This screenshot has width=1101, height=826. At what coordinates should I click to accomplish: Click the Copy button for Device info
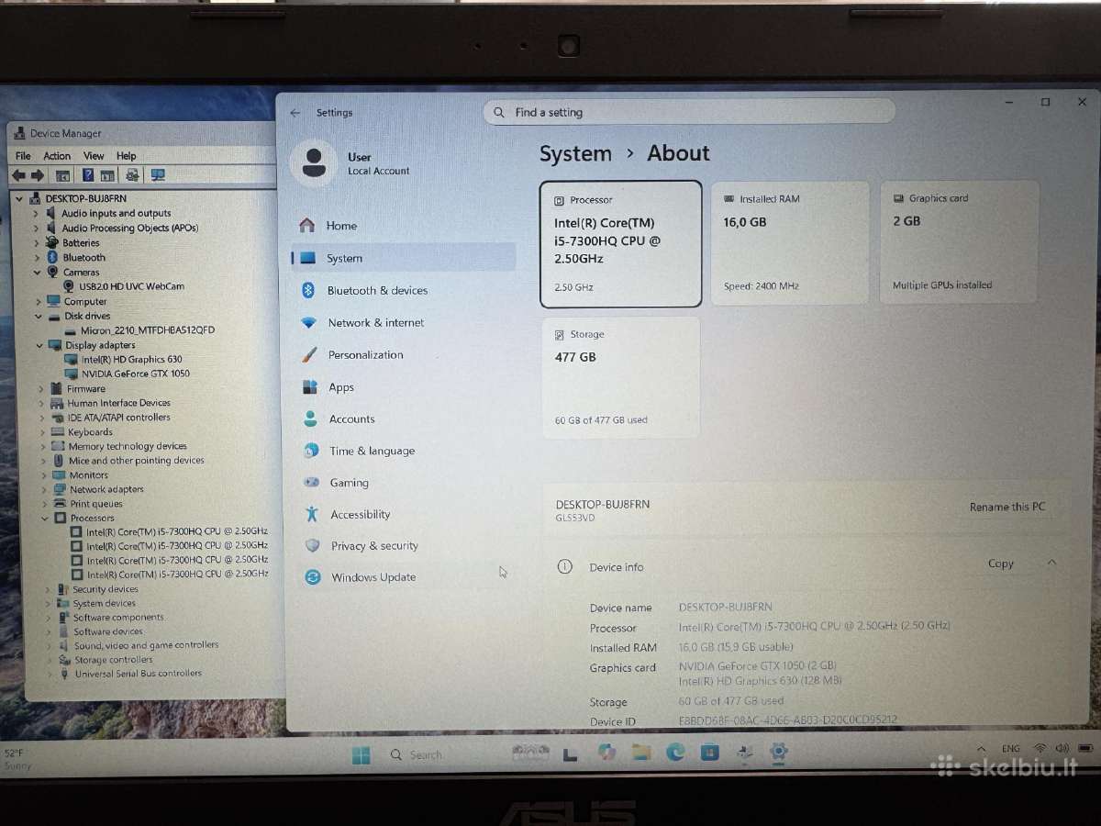pyautogui.click(x=1001, y=564)
